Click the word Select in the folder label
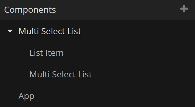The image size is (195, 107). click(x=53, y=31)
